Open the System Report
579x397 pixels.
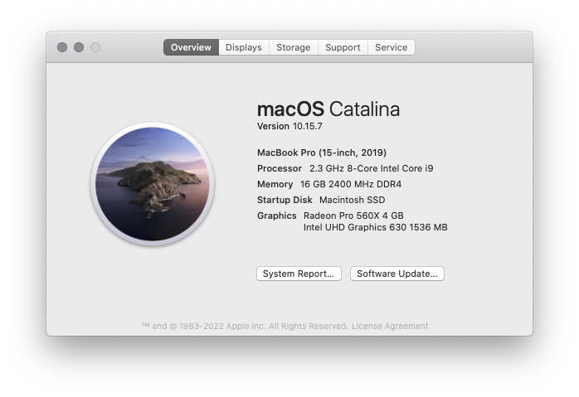tap(299, 274)
